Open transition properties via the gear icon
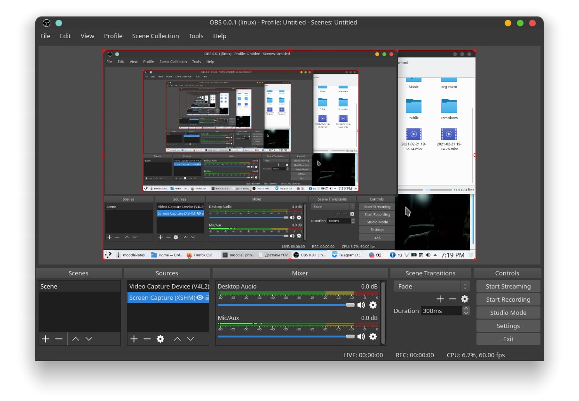The height and width of the screenshot is (401, 579). tap(465, 299)
